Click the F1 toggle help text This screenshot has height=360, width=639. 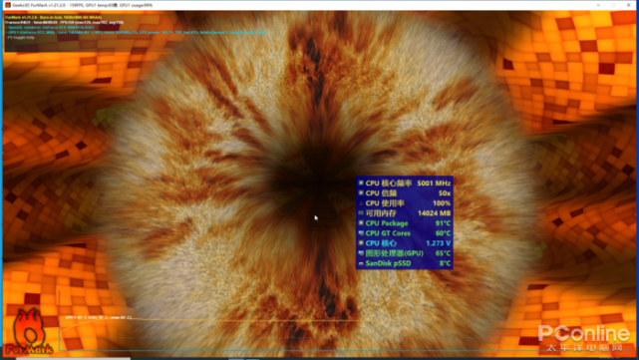[x=20, y=38]
